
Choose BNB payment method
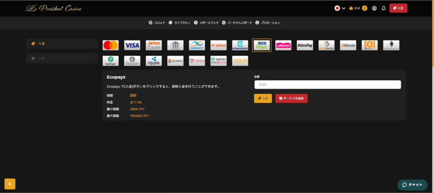click(x=240, y=61)
